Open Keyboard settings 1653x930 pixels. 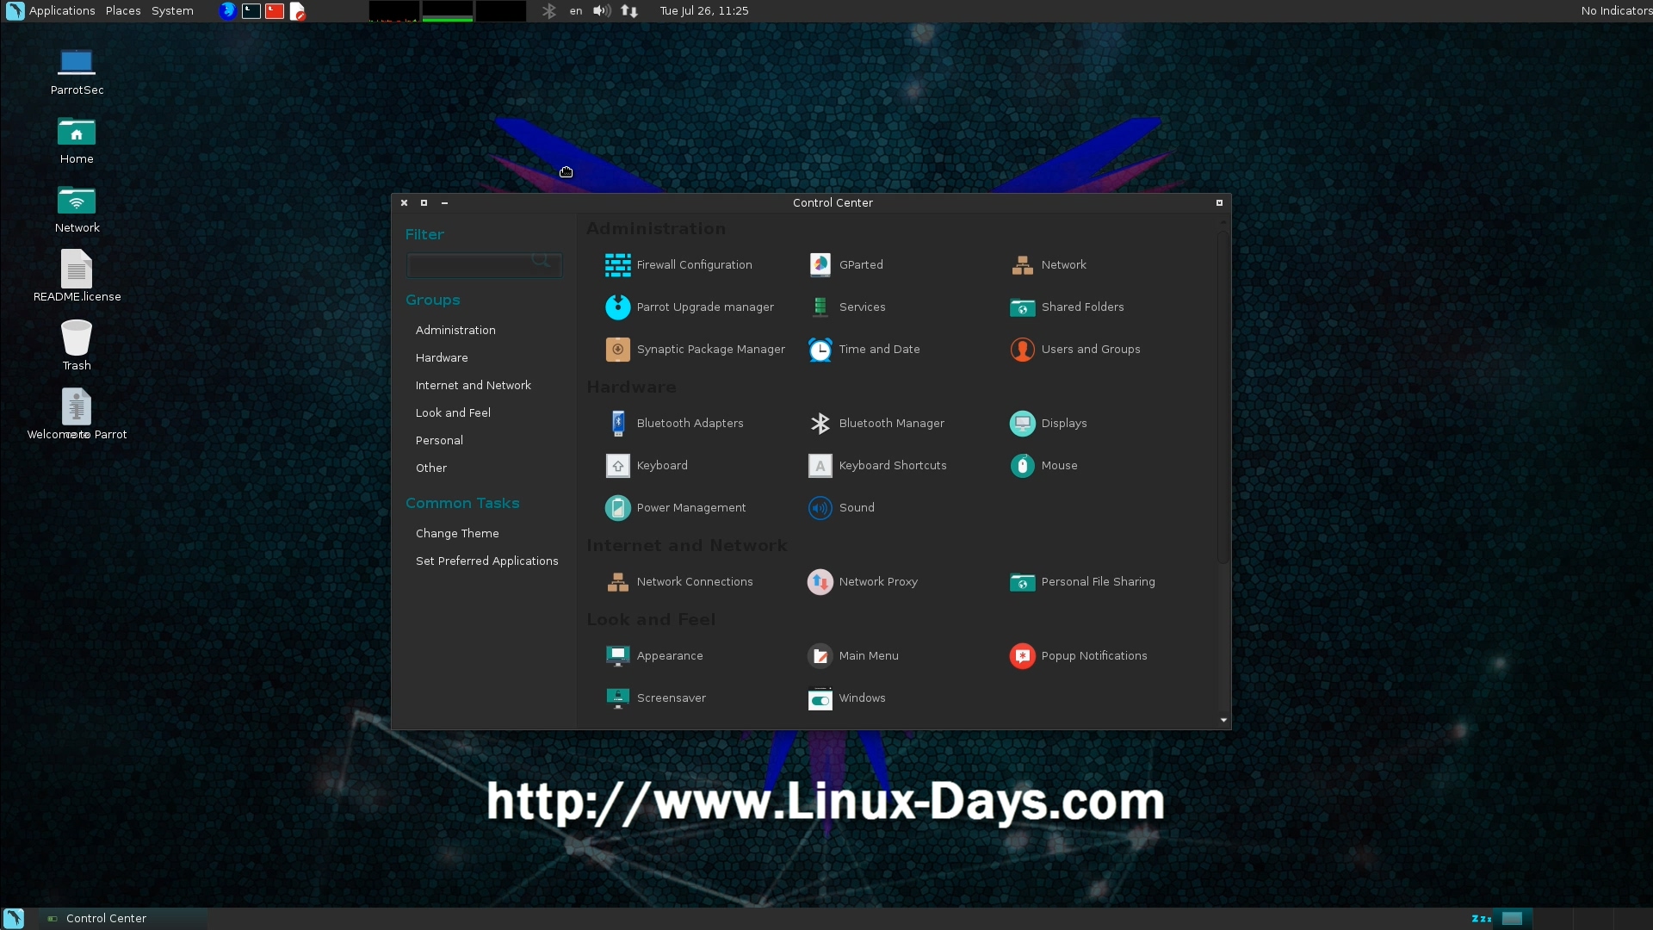(x=647, y=465)
